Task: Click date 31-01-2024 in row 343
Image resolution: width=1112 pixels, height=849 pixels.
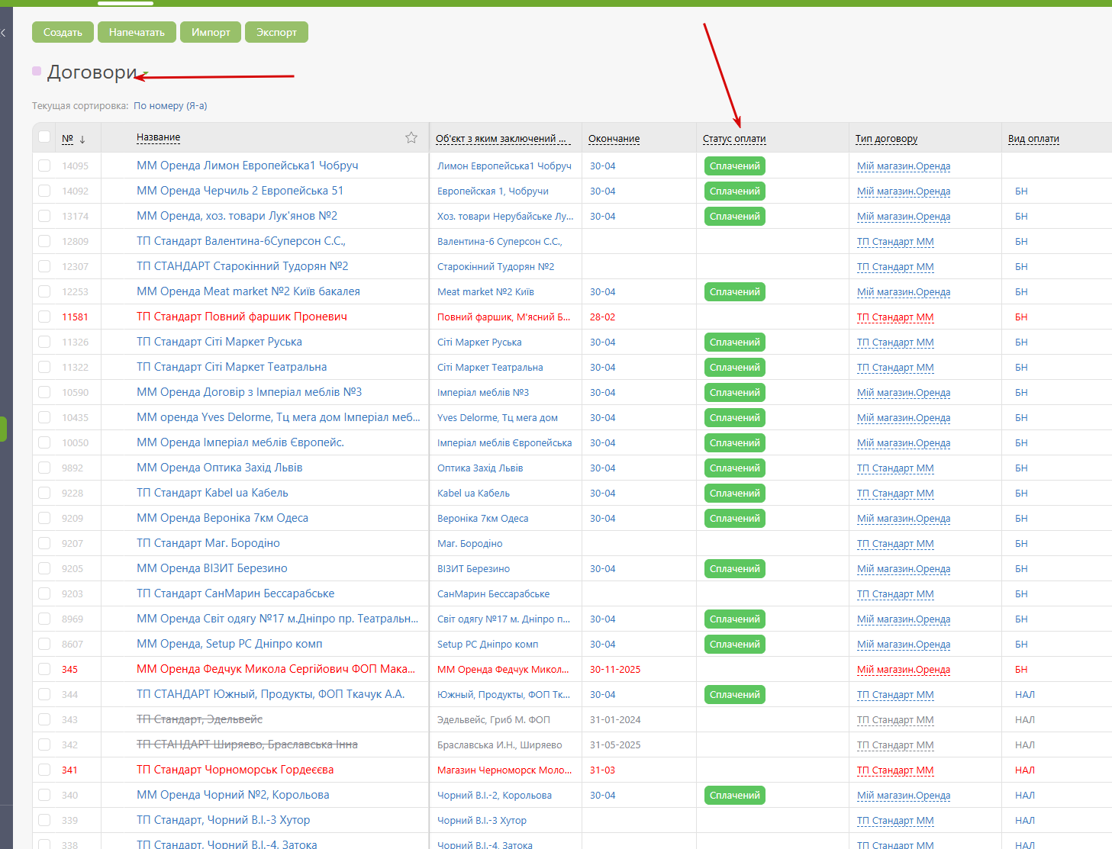Action: tap(615, 720)
